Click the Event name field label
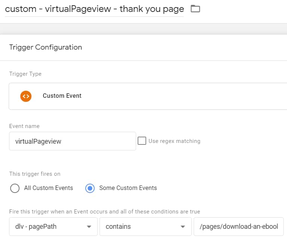Image resolution: width=287 pixels, height=240 pixels. (24, 126)
